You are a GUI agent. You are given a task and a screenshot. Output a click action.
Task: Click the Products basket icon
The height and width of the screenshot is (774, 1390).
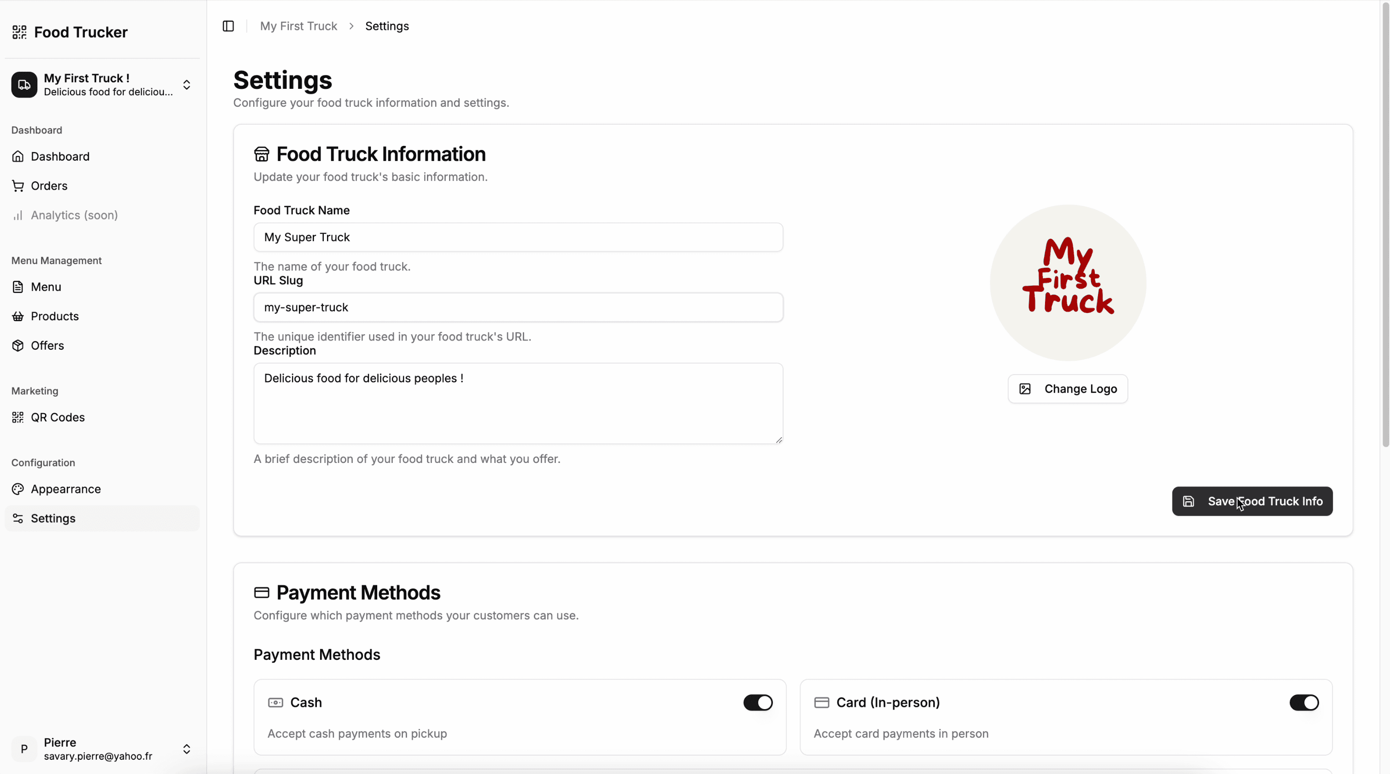18,317
